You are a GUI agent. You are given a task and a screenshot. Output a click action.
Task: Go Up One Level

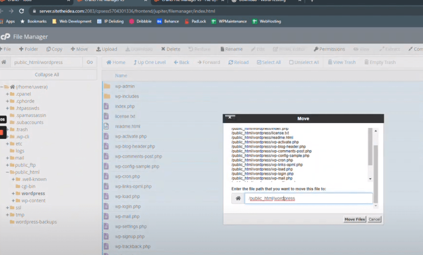[150, 62]
